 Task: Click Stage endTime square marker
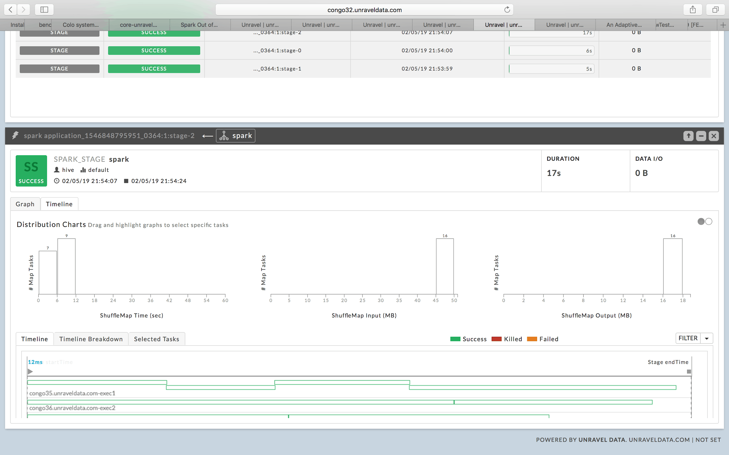point(689,372)
